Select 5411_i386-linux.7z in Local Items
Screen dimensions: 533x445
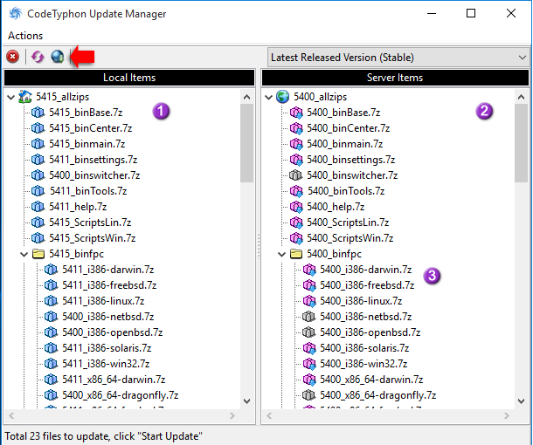tap(103, 301)
